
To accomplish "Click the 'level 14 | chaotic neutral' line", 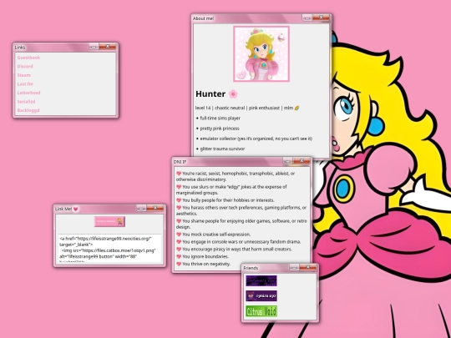I will (247, 108).
